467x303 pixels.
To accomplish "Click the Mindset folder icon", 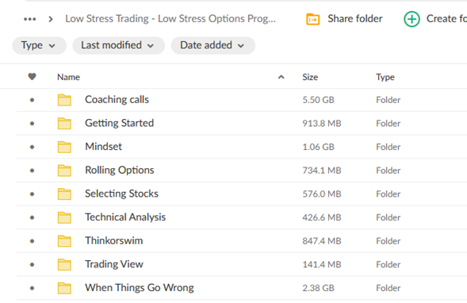I will (64, 147).
